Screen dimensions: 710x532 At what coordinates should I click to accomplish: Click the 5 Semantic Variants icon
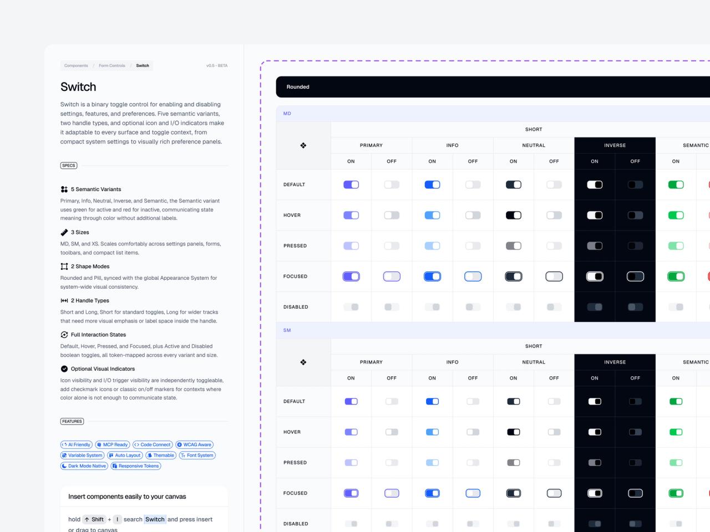tap(64, 190)
